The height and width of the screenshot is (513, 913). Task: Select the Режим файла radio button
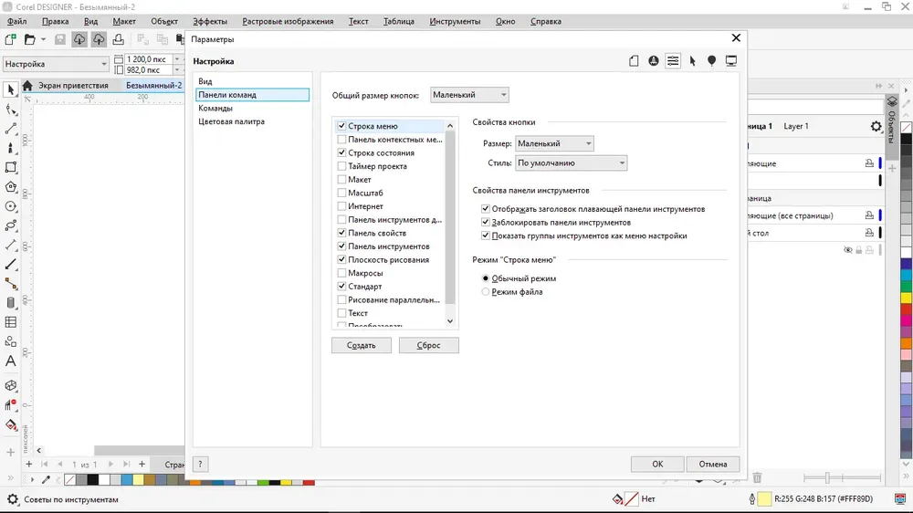click(x=486, y=292)
